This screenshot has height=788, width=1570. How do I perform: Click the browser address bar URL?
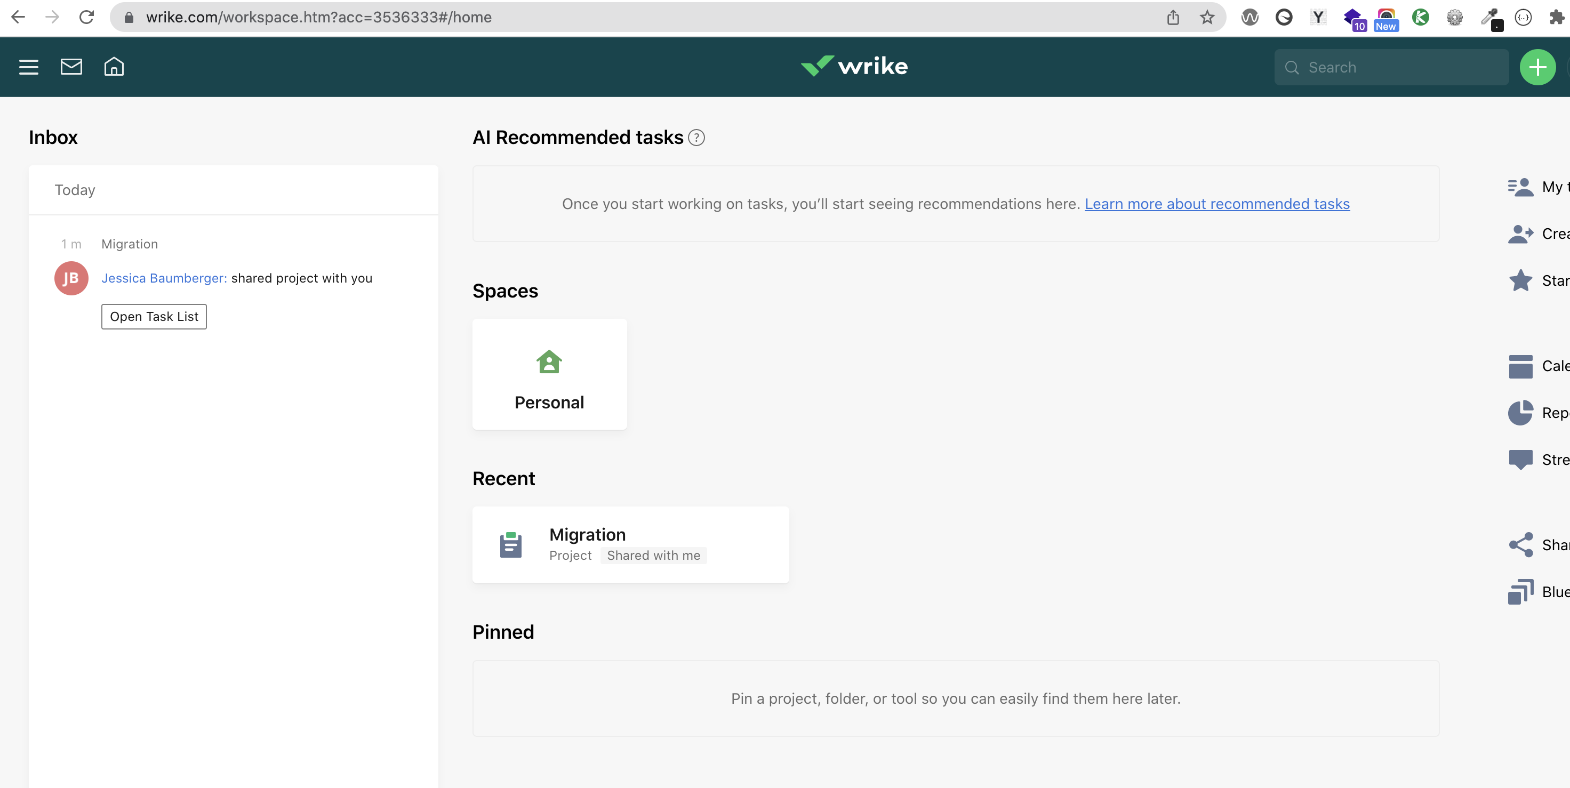coord(319,17)
